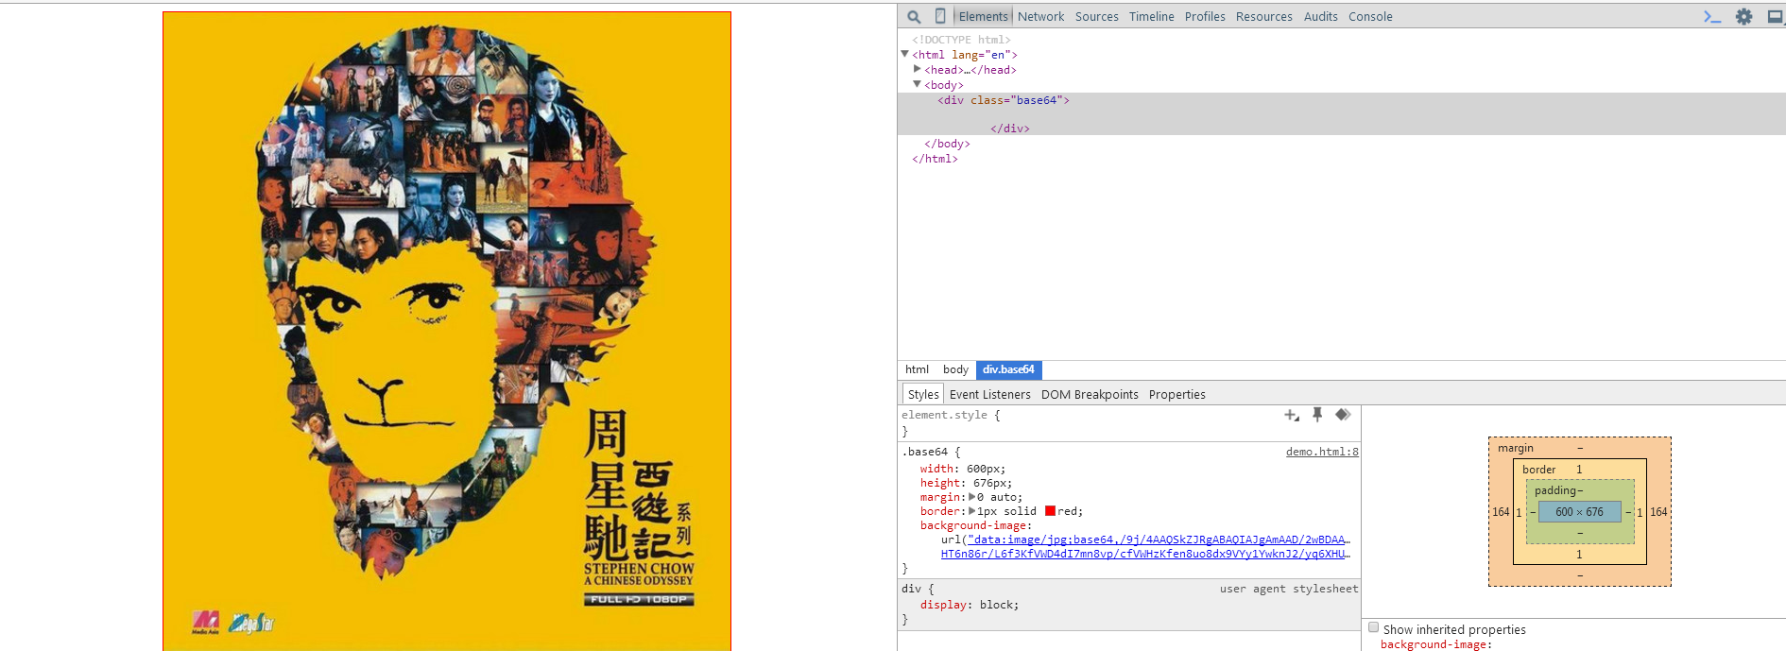Screen dimensions: 1786x651
Task: Click the background-image property name in .base64 rule
Action: click(973, 525)
